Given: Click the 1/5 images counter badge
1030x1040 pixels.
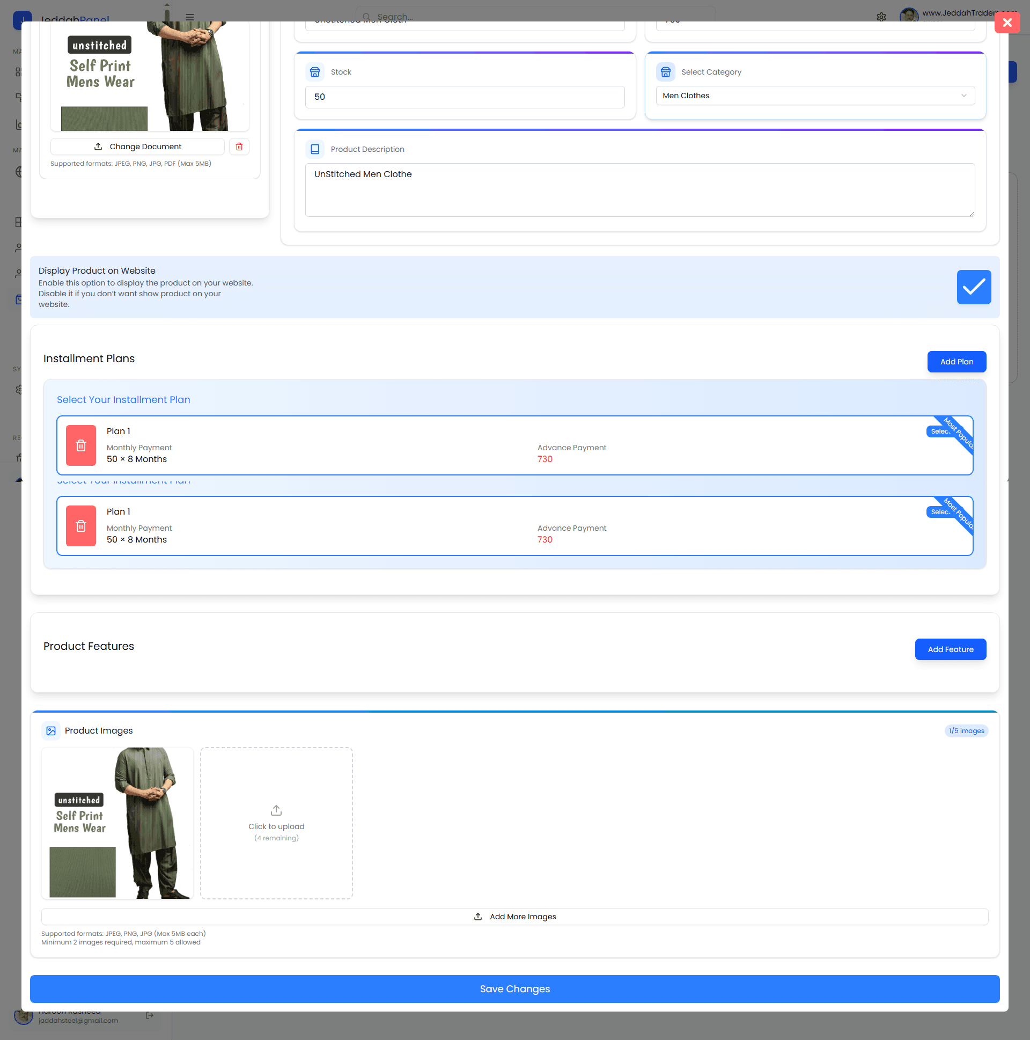Looking at the screenshot, I should pos(966,730).
